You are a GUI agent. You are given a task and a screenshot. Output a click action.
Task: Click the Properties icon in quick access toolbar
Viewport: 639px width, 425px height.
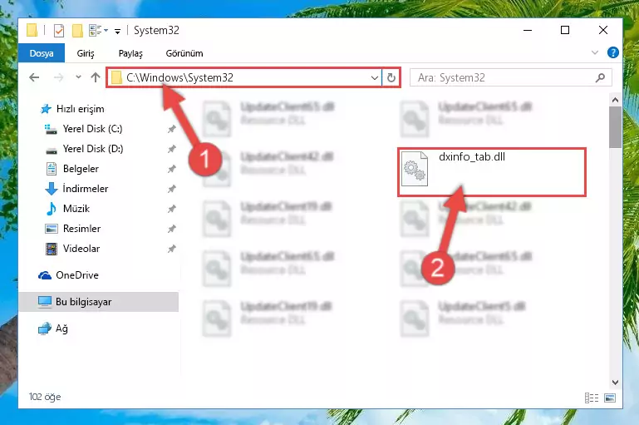[x=59, y=31]
